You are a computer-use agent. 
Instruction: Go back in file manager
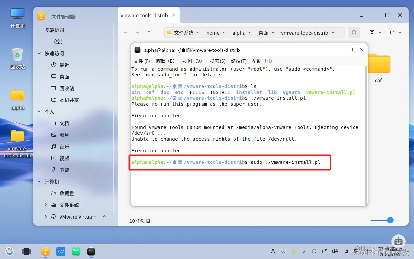(125, 32)
